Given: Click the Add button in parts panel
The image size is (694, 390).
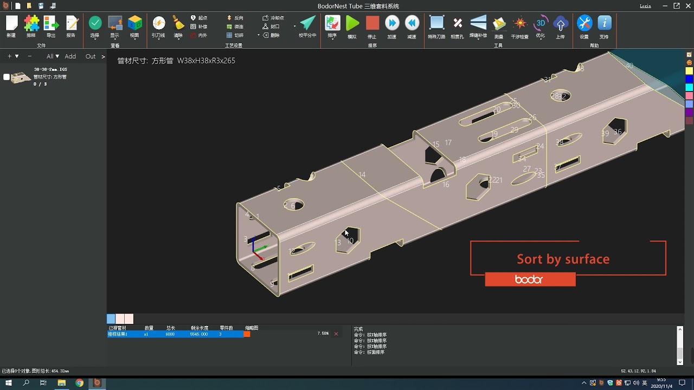Looking at the screenshot, I should pos(70,56).
